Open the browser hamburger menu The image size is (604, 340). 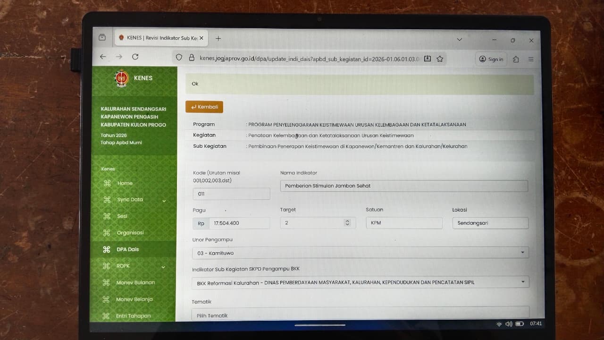tap(531, 59)
